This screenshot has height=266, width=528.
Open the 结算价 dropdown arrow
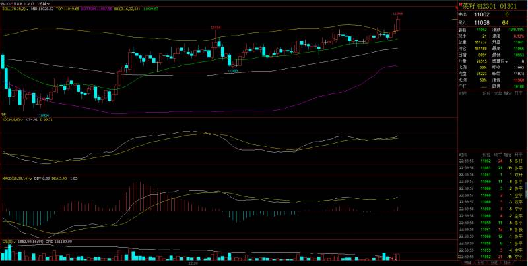tap(506, 61)
